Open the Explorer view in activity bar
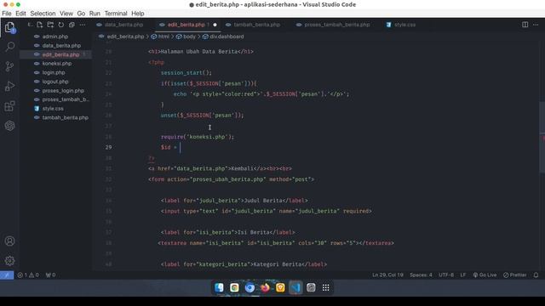This screenshot has width=545, height=306. 9,27
